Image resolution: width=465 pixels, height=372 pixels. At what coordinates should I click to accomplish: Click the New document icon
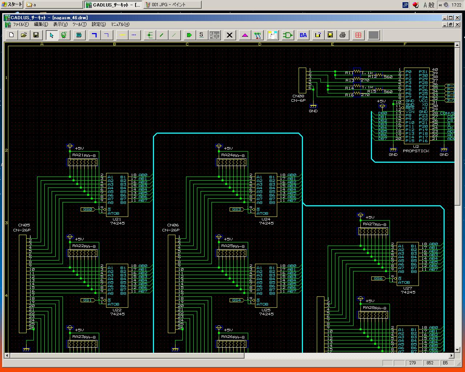pos(12,35)
